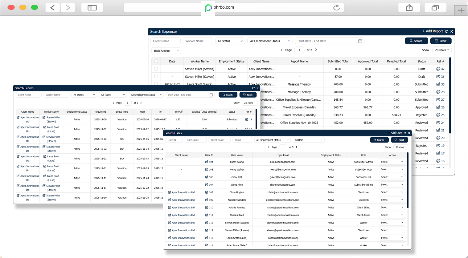Check the Massage Therapy expense row checkbox
468x258 pixels.
click(156, 84)
